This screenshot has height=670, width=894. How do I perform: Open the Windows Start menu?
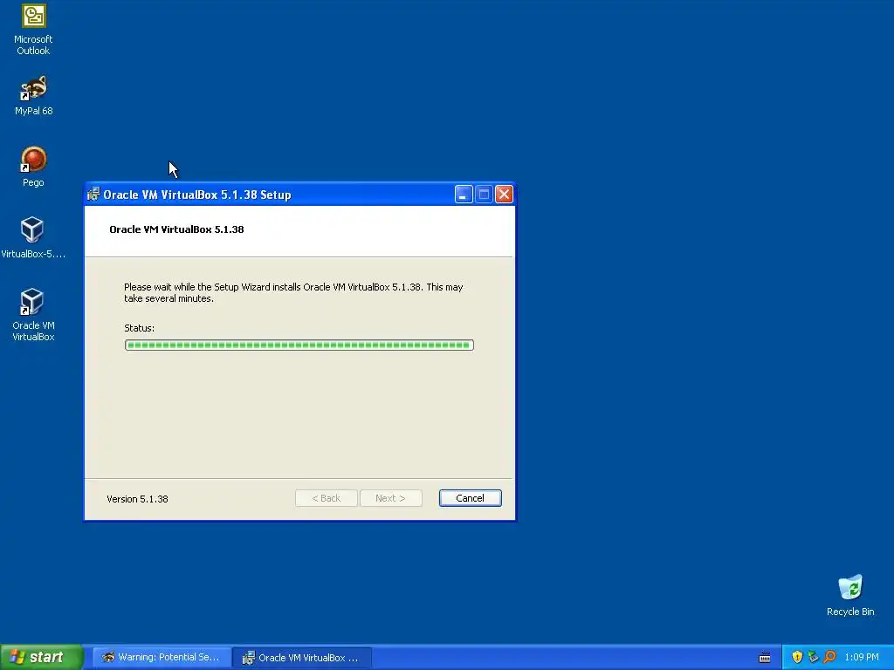[x=42, y=657]
